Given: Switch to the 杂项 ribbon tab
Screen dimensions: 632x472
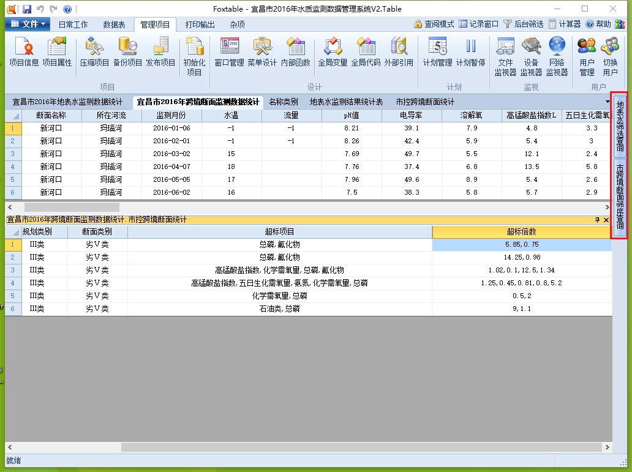Looking at the screenshot, I should click(238, 24).
